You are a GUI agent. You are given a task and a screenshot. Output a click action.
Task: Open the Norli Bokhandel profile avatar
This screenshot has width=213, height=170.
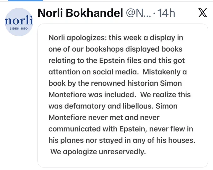point(19,22)
